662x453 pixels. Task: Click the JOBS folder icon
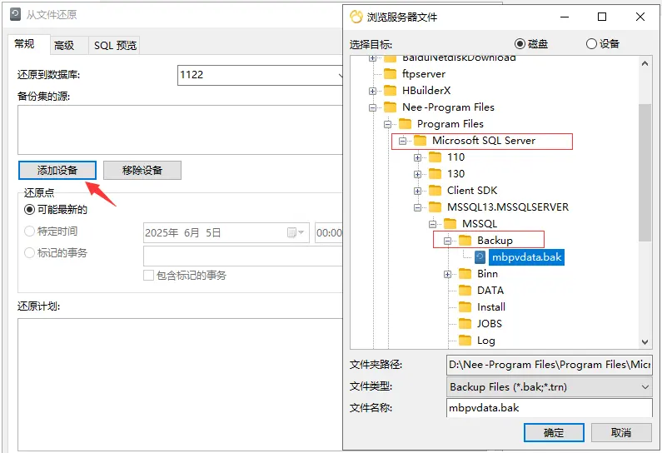(x=465, y=324)
